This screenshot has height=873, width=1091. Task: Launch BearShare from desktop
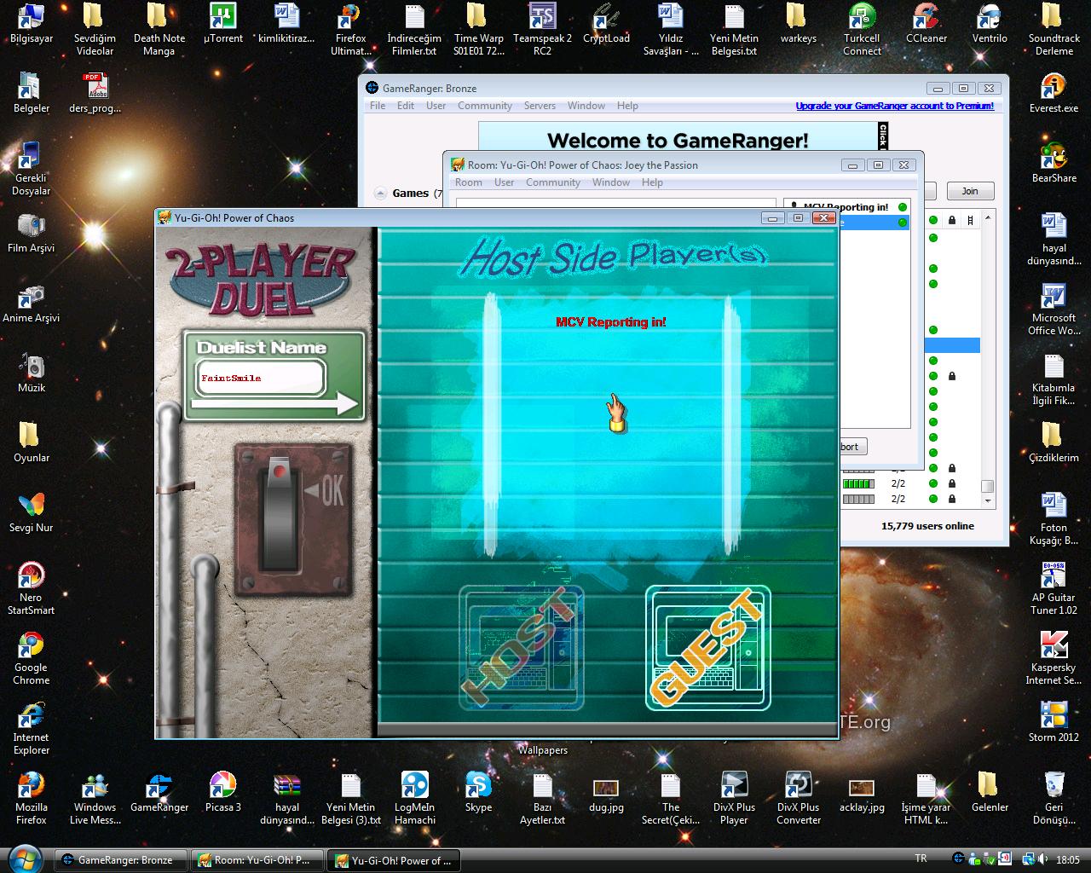1054,164
